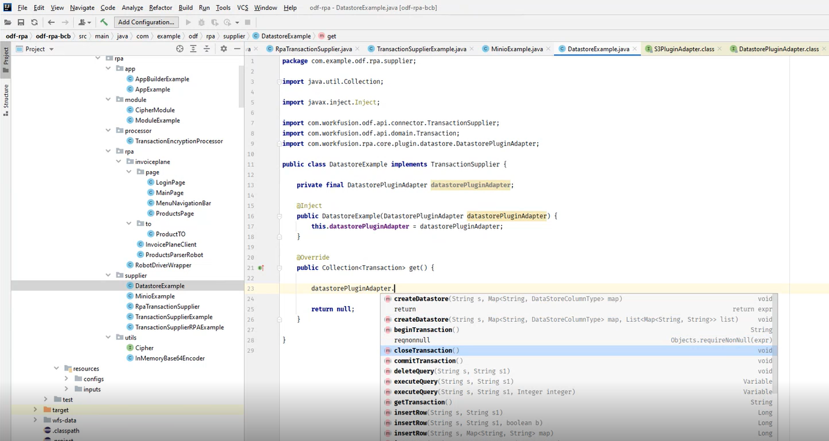This screenshot has width=829, height=441.
Task: Close the DatastoreExample.java tab
Action: point(635,49)
